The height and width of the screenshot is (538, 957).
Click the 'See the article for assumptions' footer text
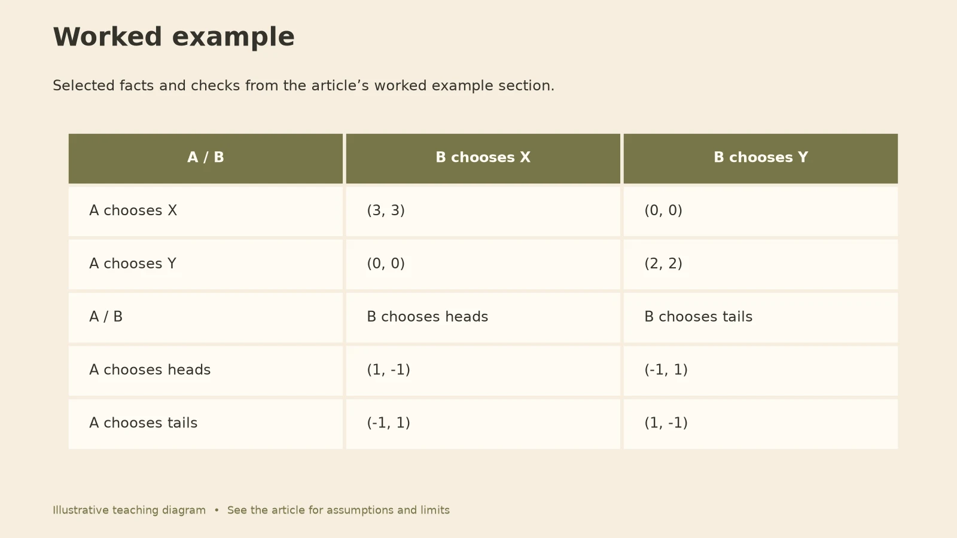(339, 510)
